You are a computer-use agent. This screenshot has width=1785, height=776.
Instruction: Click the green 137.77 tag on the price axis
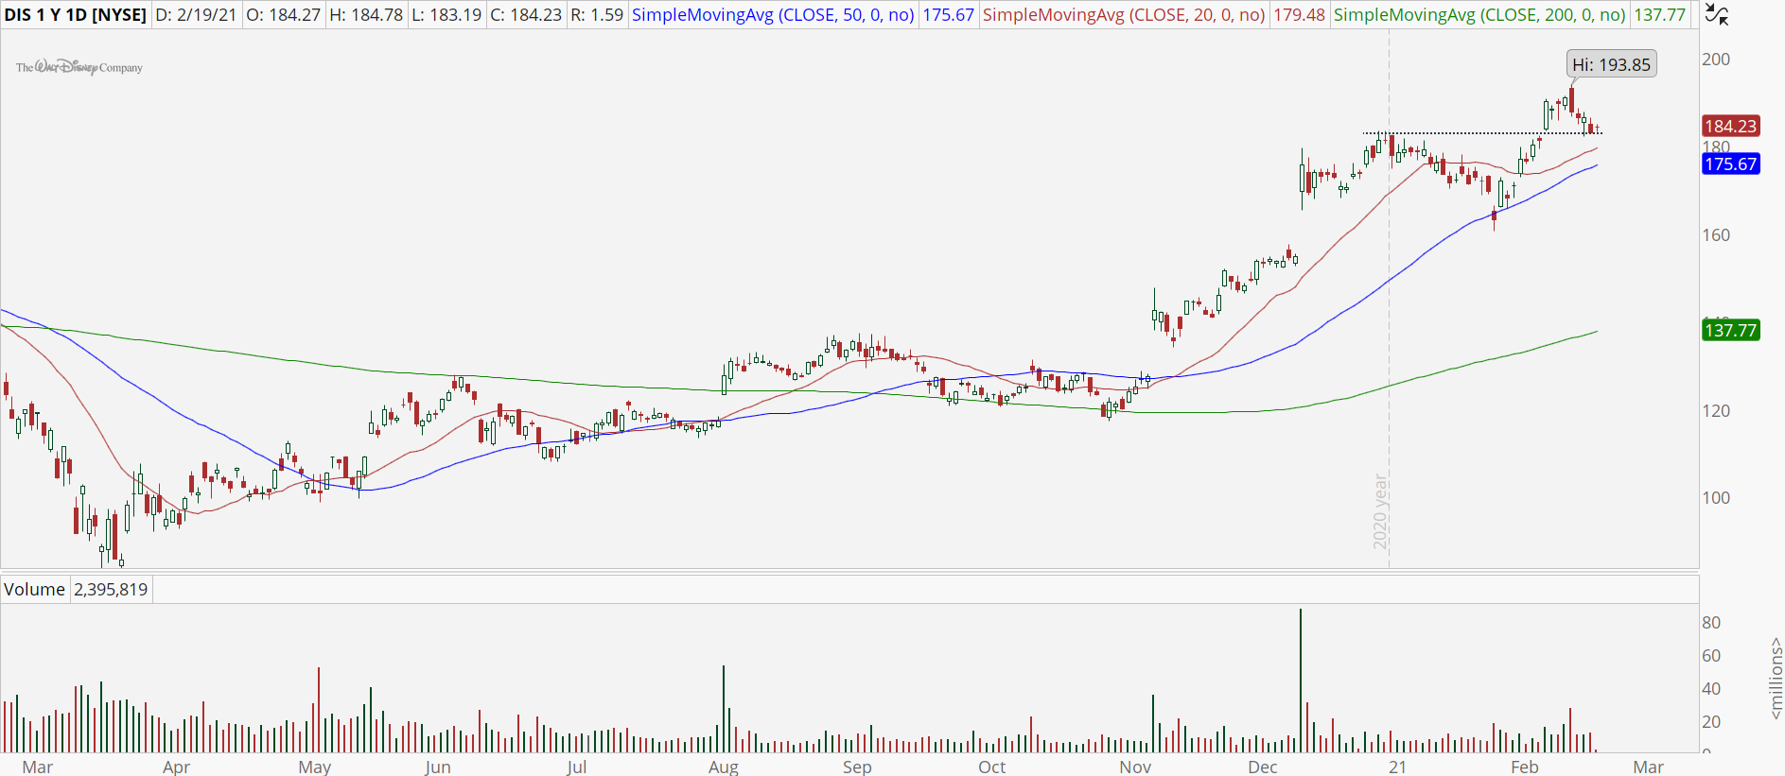1730,330
